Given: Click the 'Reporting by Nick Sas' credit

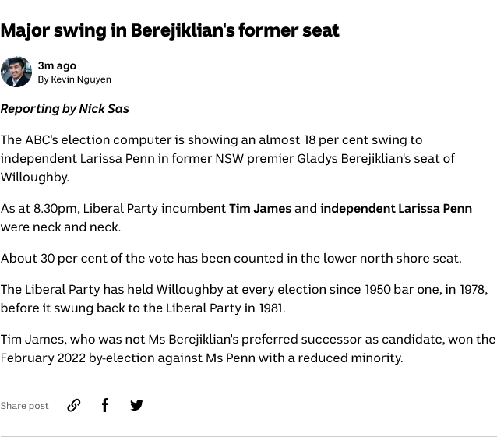Looking at the screenshot, I should pyautogui.click(x=65, y=109).
